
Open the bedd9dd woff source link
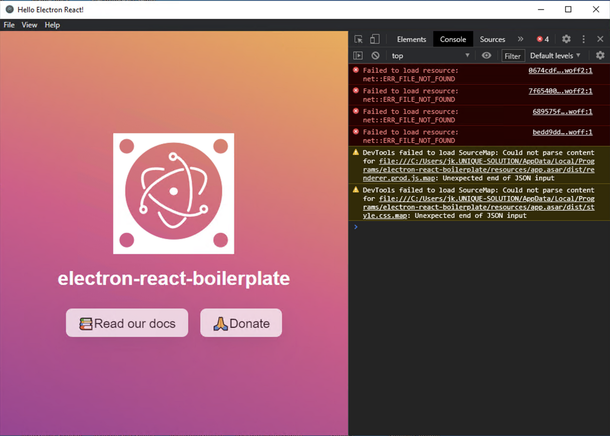562,132
